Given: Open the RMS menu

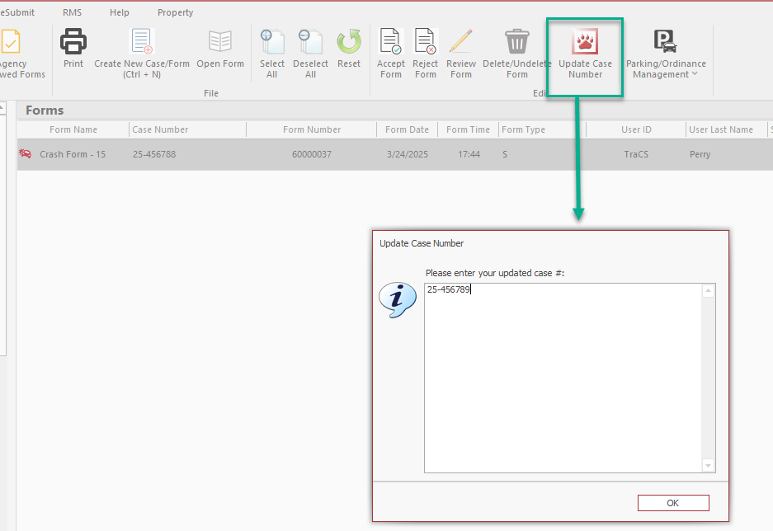Looking at the screenshot, I should pyautogui.click(x=73, y=12).
